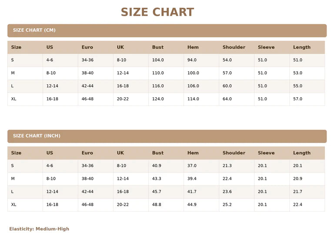This screenshot has width=334, height=241.
Task: Select the 25.2 shoulder value for XL
Action: point(227,205)
